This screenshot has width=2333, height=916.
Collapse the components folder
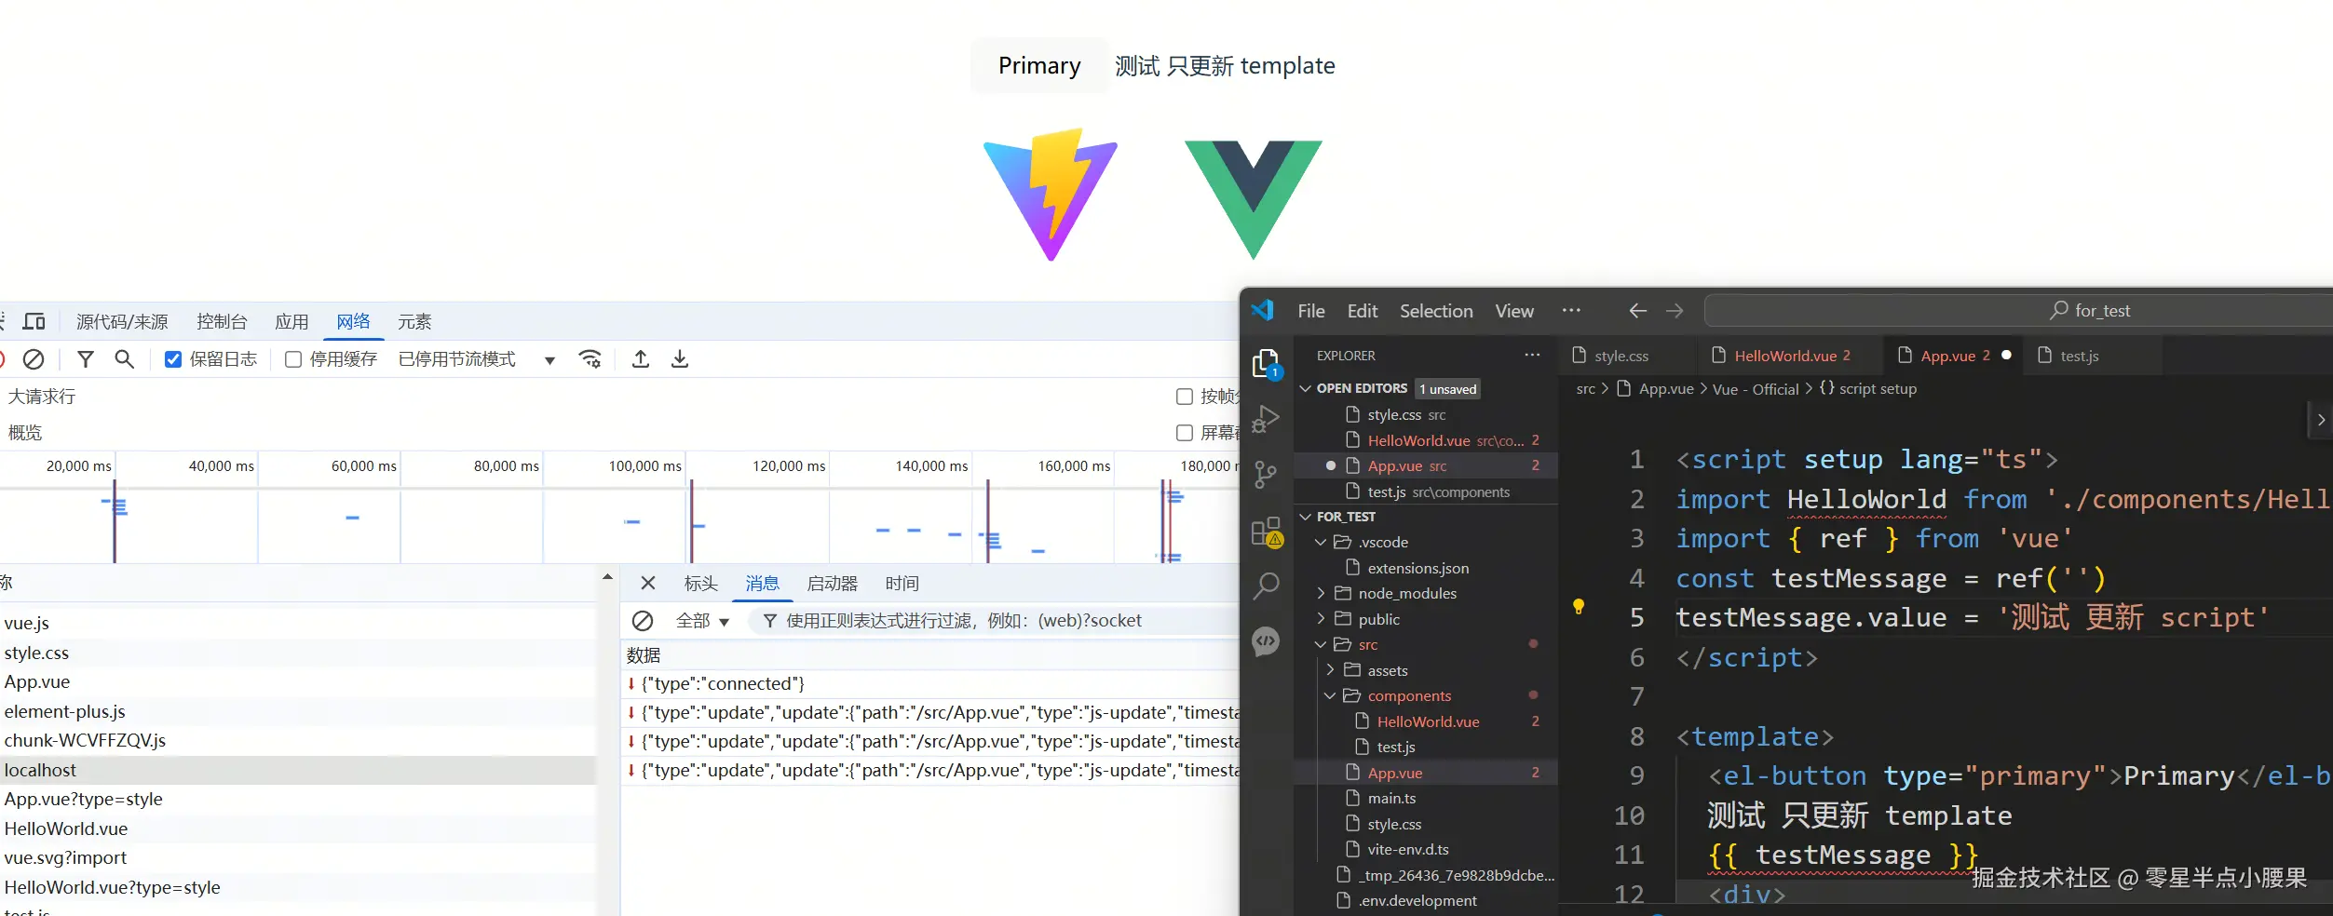1330,695
